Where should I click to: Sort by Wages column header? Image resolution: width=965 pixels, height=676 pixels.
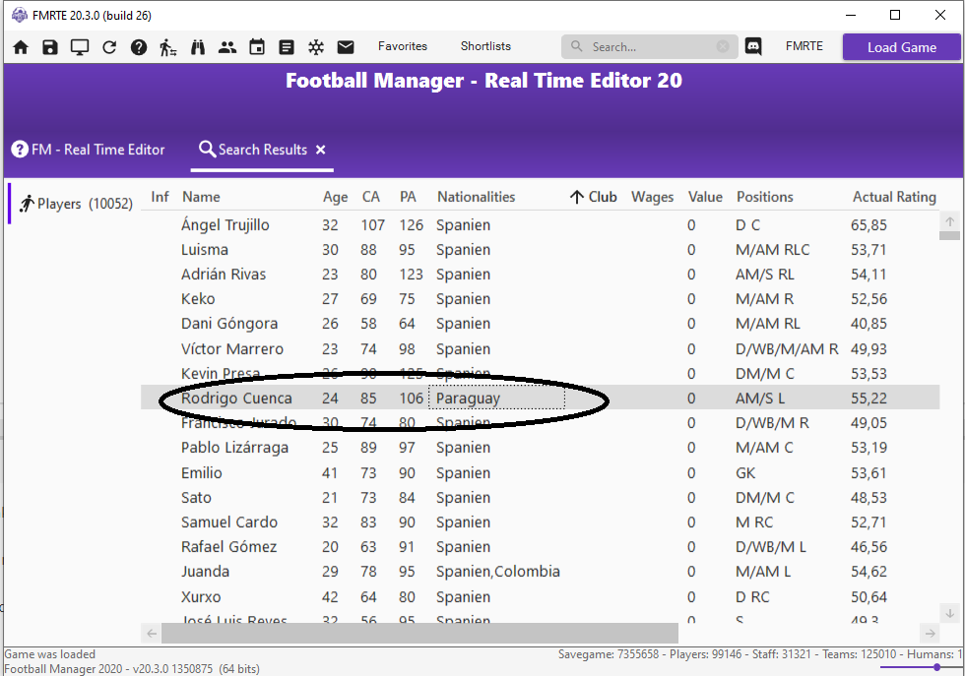[x=652, y=197]
